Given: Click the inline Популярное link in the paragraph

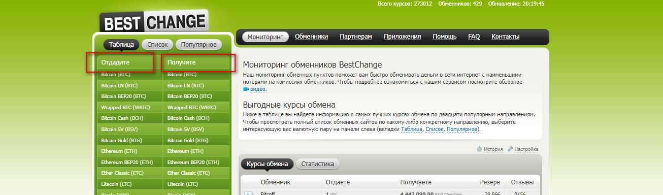Looking at the screenshot, I should (x=461, y=129).
